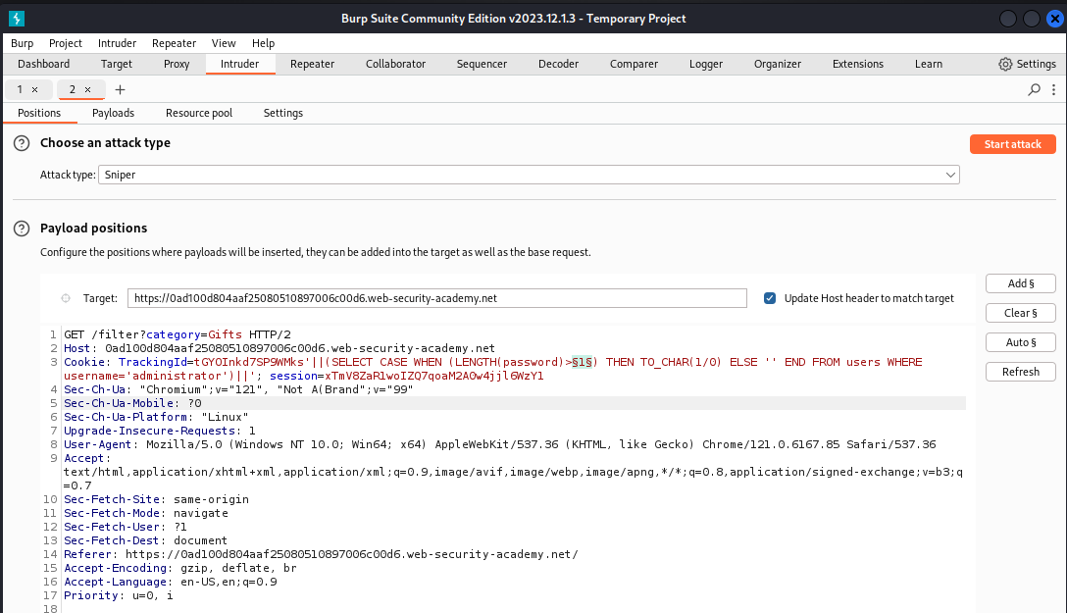
Task: Open the Learn tab
Action: click(x=928, y=64)
